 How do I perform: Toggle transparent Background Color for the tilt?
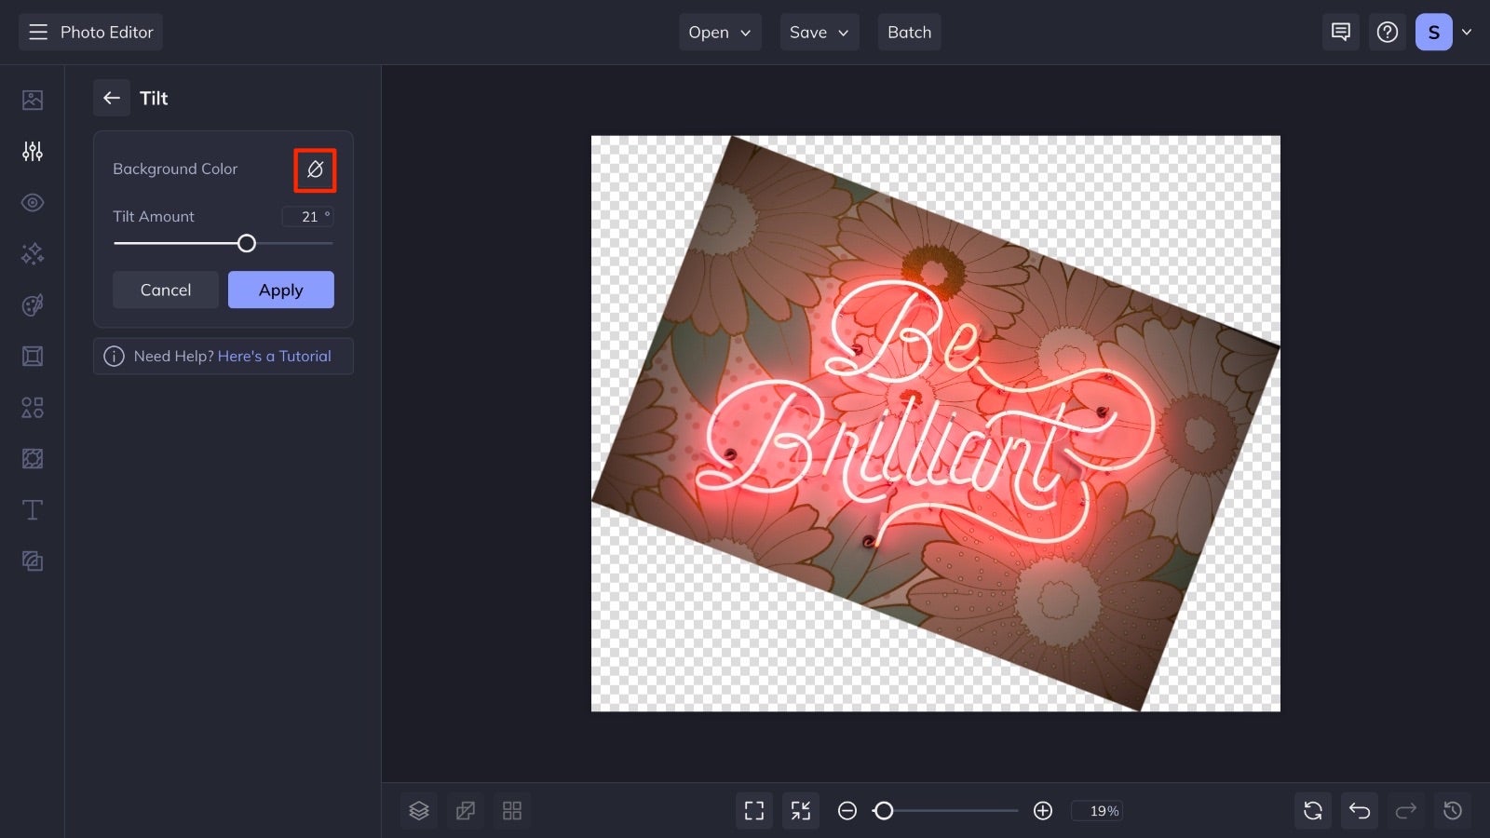(x=315, y=169)
